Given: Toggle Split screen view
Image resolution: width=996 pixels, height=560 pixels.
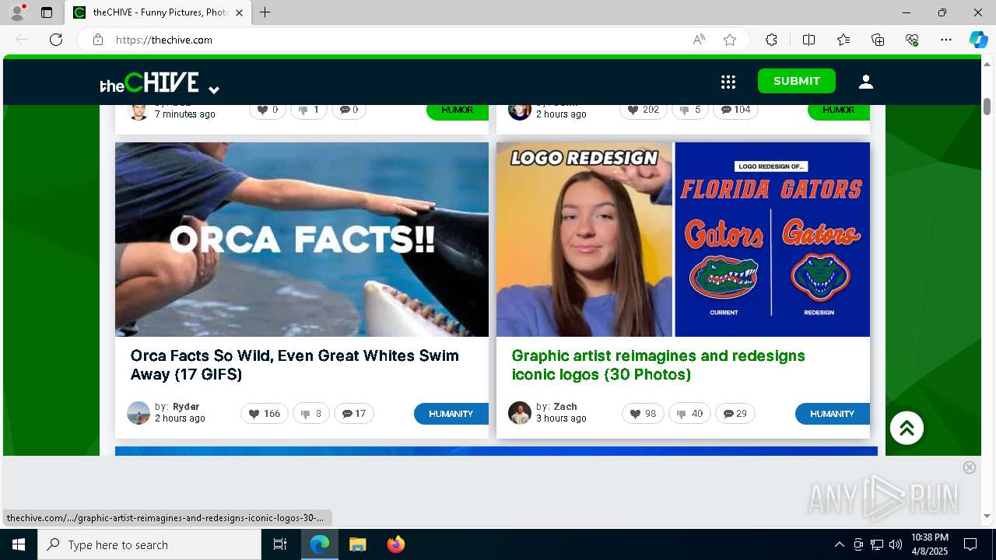Looking at the screenshot, I should 808,40.
